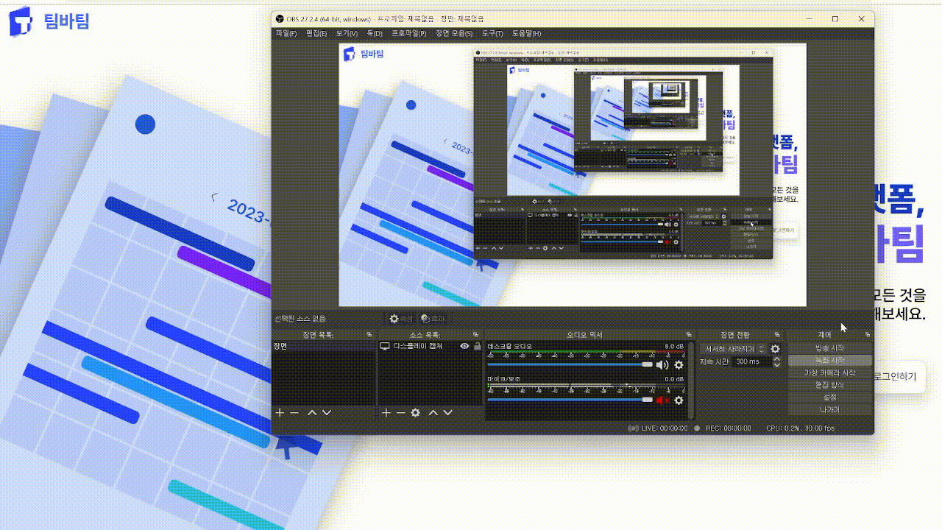Unmute the 마이크/보조 red speaker
Viewport: 942px width, 530px height.
pyautogui.click(x=662, y=400)
